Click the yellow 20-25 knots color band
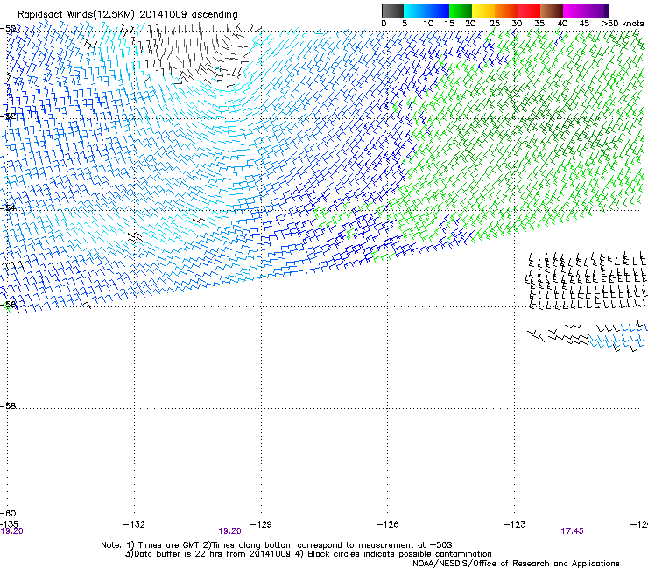Screen dimensions: 648x569 click(x=483, y=11)
